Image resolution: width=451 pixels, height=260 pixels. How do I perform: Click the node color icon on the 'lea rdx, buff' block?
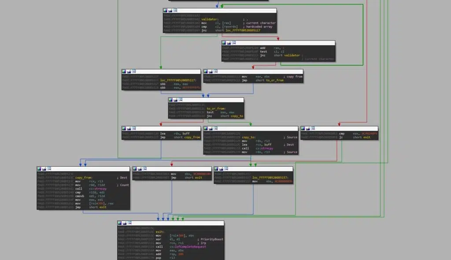(125, 129)
